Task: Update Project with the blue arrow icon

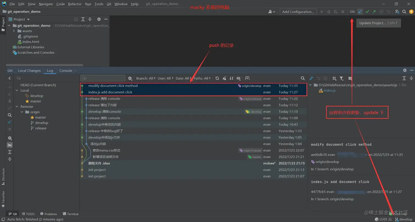Action: pos(360,12)
